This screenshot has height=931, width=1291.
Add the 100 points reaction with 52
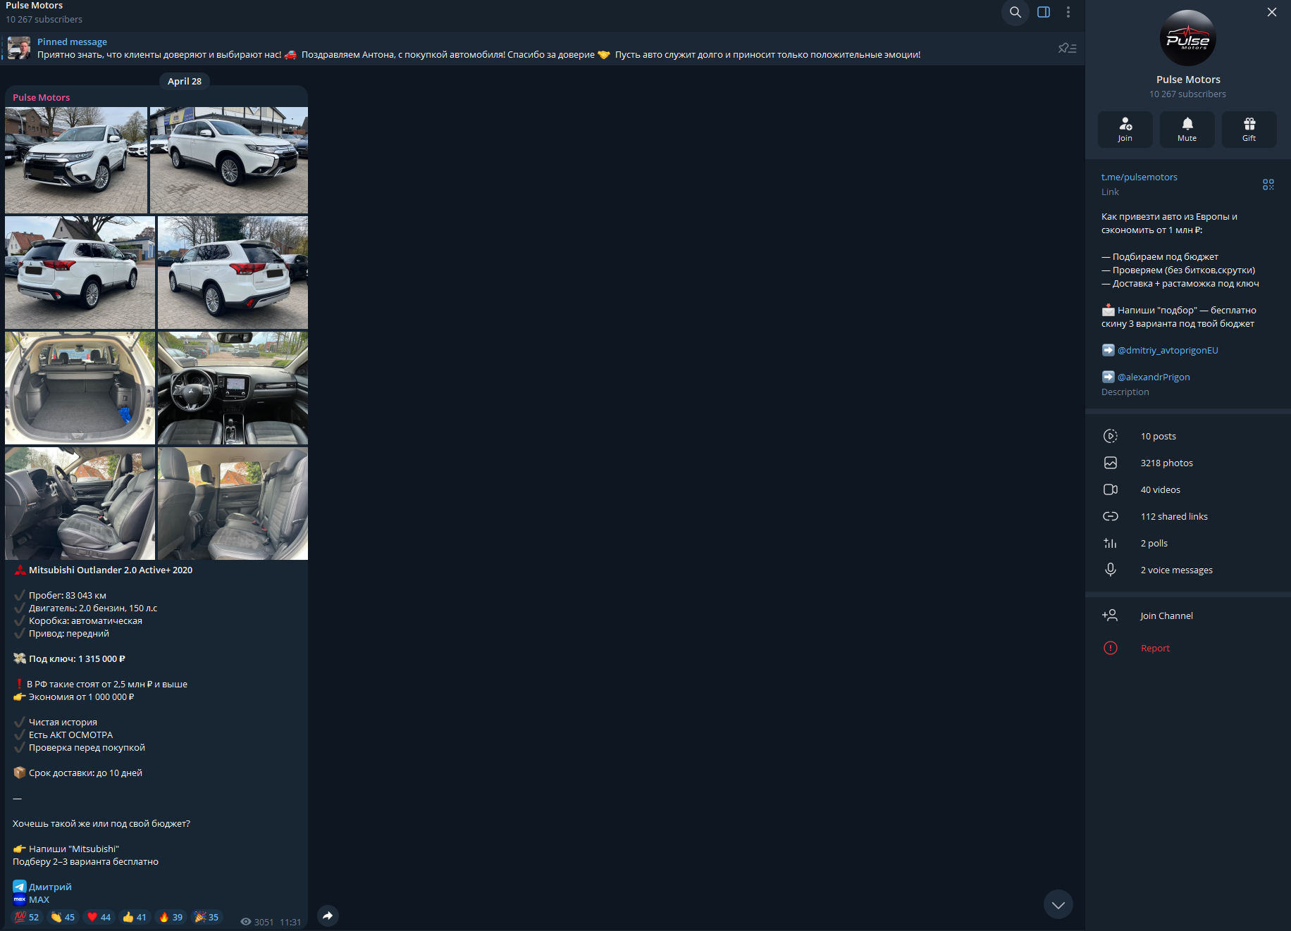click(x=27, y=918)
